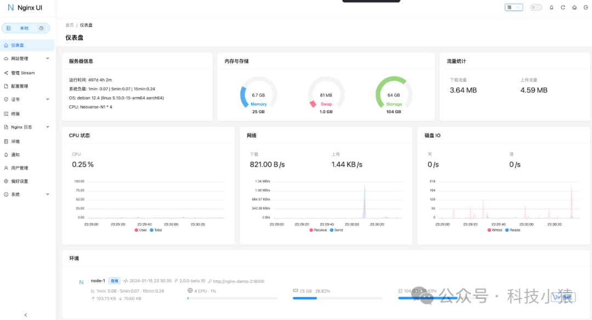Expand the 网站管理 submenu
592x320 pixels.
pos(27,59)
